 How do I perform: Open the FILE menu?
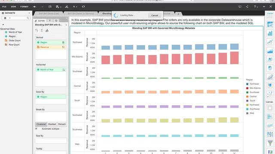(4, 7)
